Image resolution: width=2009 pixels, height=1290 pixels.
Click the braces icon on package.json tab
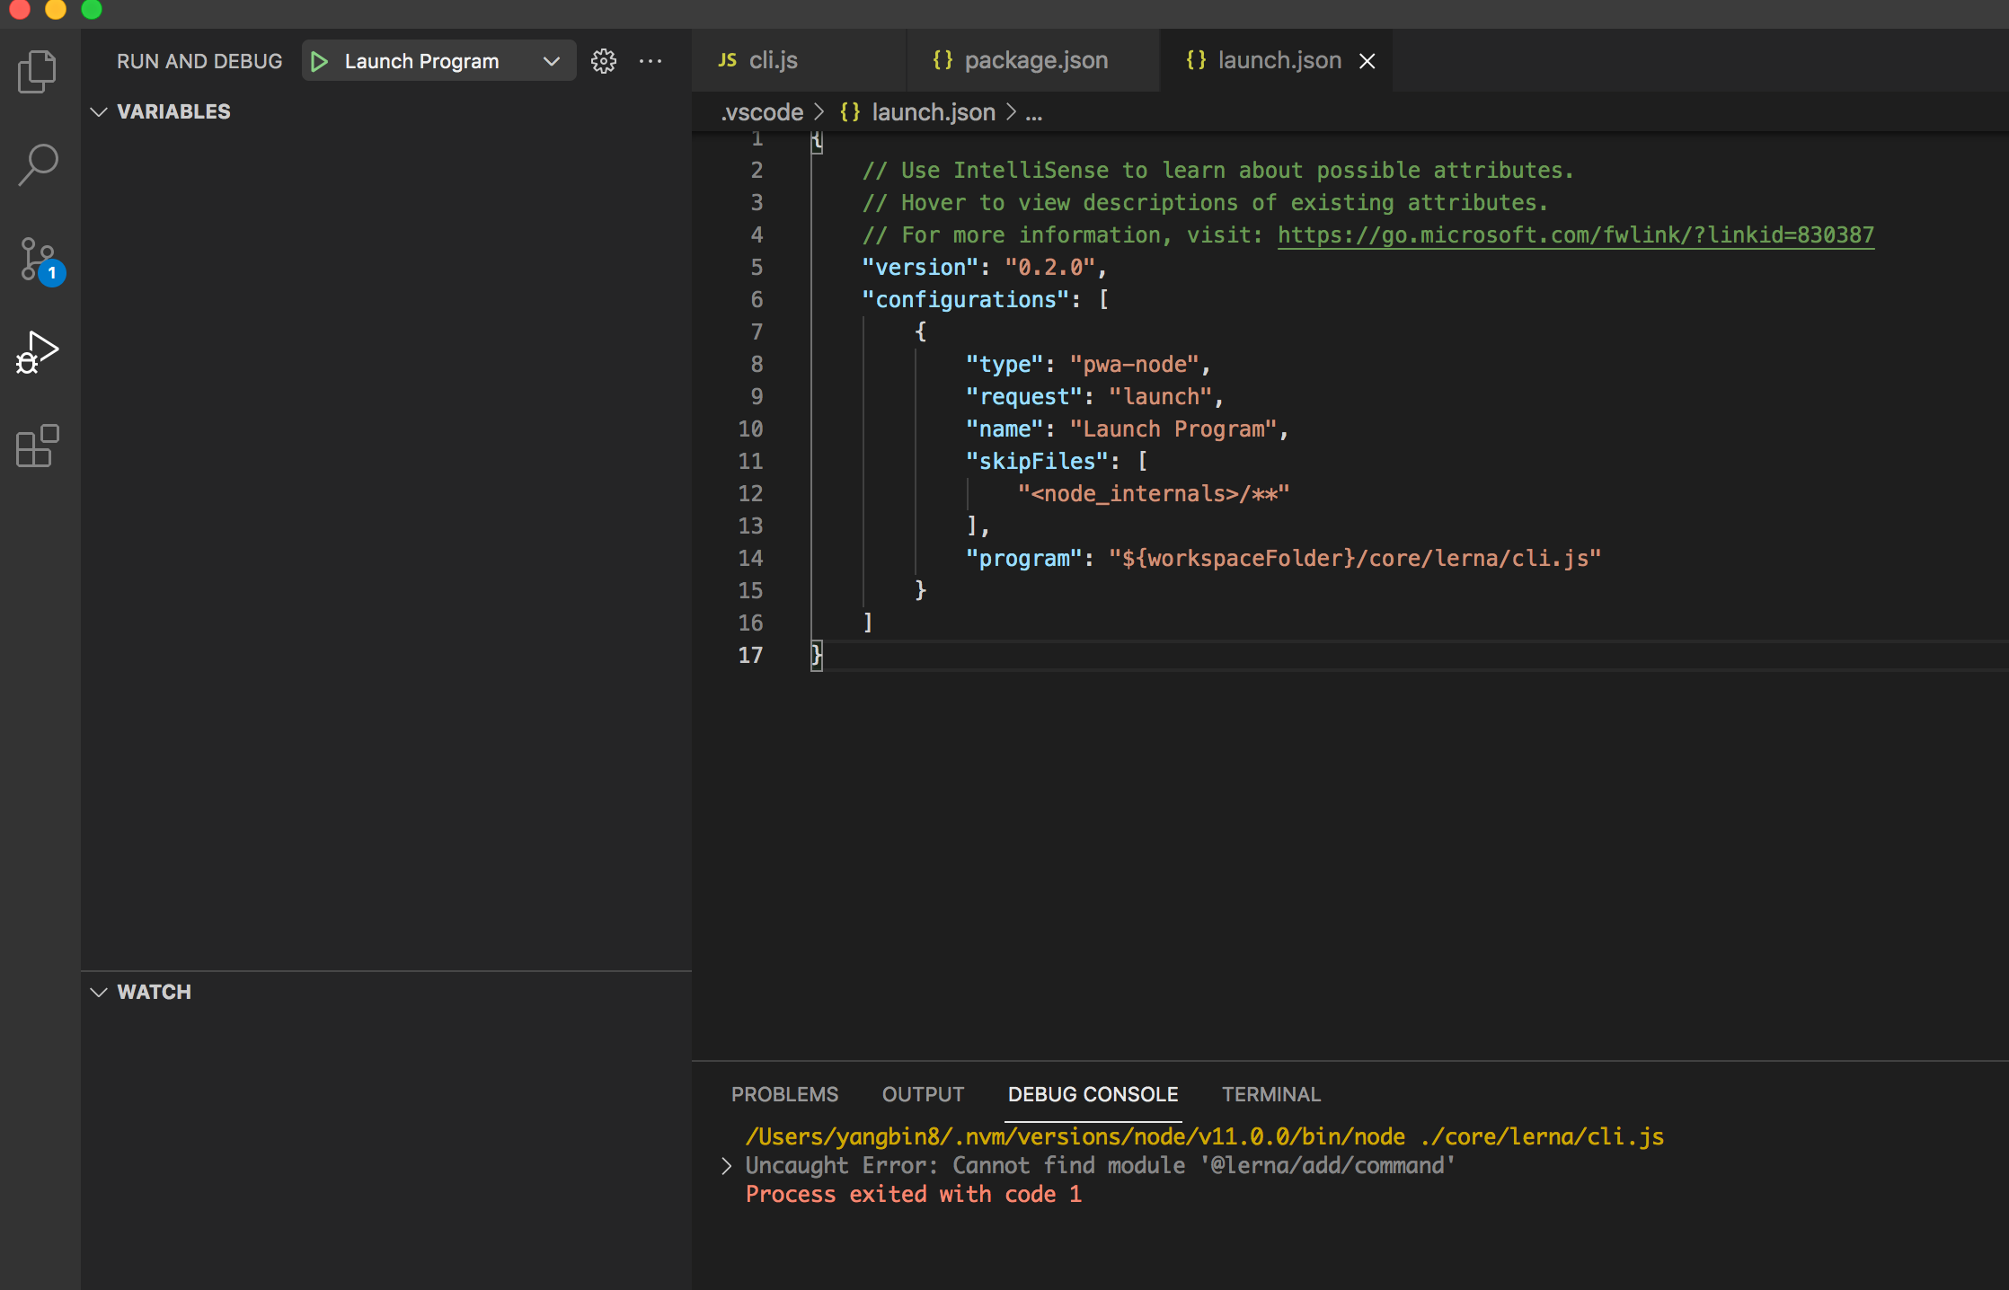pos(942,60)
